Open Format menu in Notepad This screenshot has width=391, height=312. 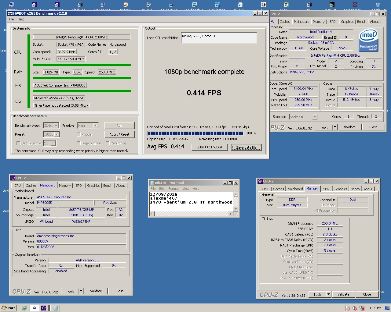click(x=174, y=189)
